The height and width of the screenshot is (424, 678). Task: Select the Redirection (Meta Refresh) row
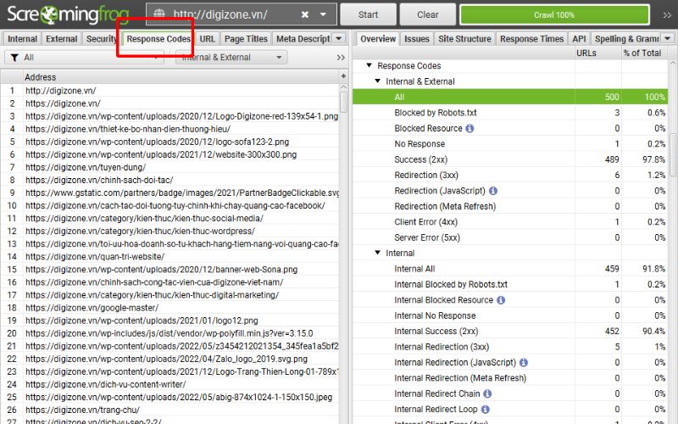pos(510,206)
